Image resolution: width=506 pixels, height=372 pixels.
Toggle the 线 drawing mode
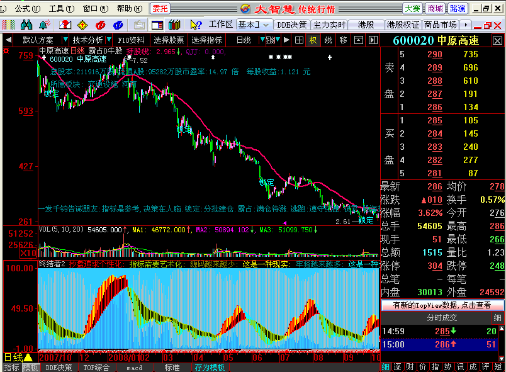(328, 40)
